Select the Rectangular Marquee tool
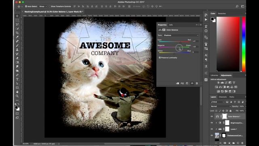The width and height of the screenshot is (259, 146). 17,20
